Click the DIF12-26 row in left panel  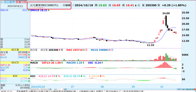pyautogui.click(x=15, y=65)
